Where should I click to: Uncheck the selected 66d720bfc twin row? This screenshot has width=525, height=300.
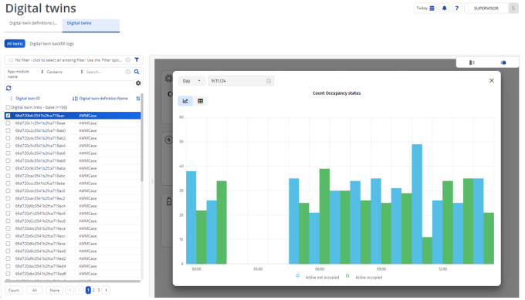(8, 116)
